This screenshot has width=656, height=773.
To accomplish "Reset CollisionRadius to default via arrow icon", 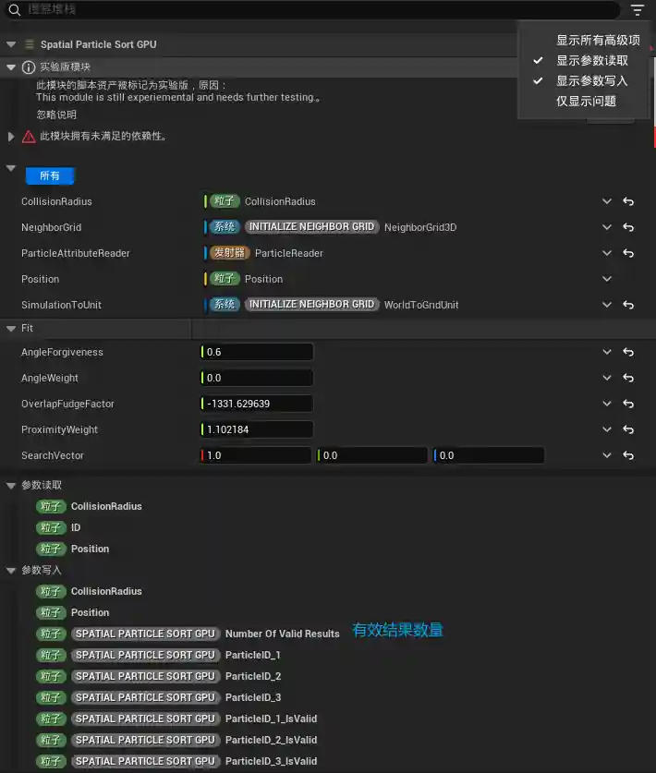I will pos(628,201).
